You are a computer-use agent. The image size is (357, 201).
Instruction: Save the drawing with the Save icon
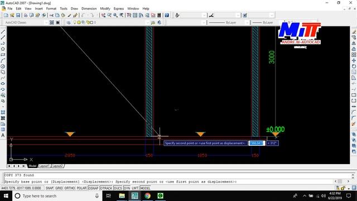pos(18,15)
